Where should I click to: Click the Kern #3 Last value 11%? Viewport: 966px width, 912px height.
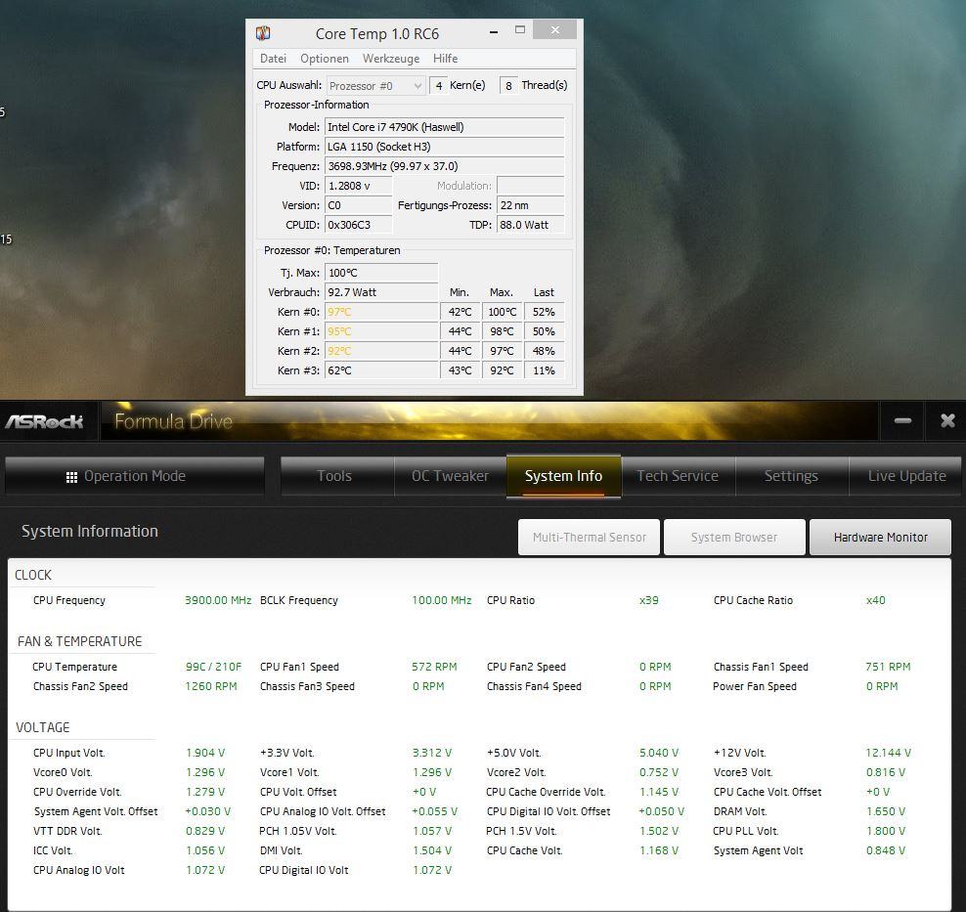[544, 370]
